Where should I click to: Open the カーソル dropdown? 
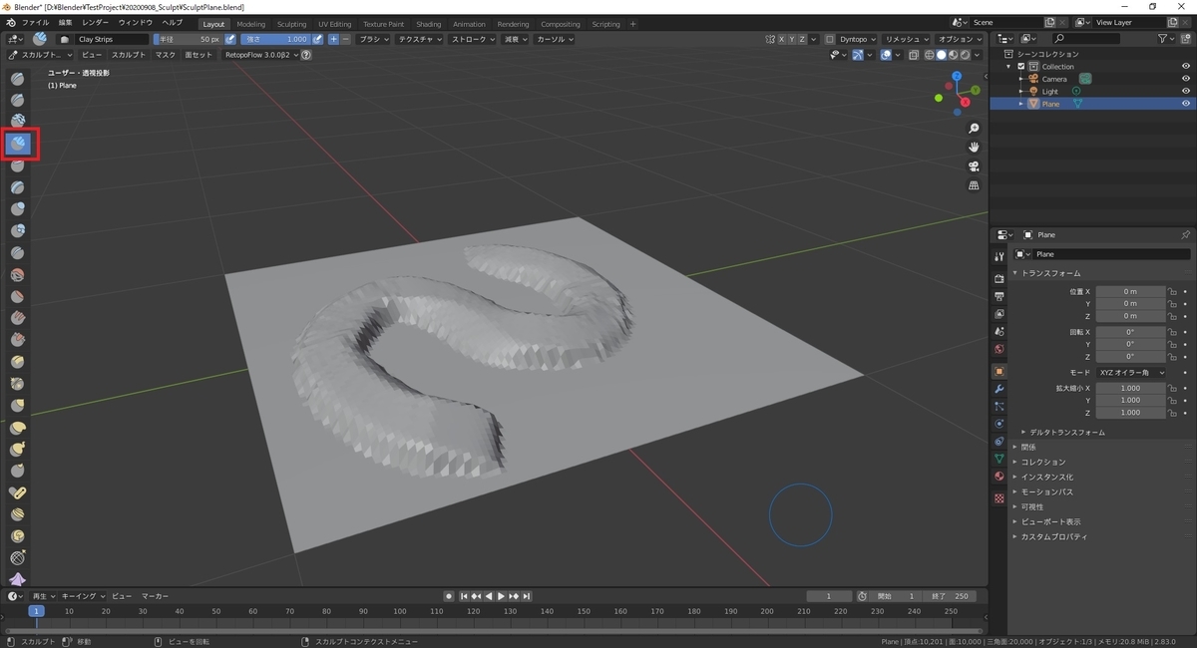[x=555, y=39]
